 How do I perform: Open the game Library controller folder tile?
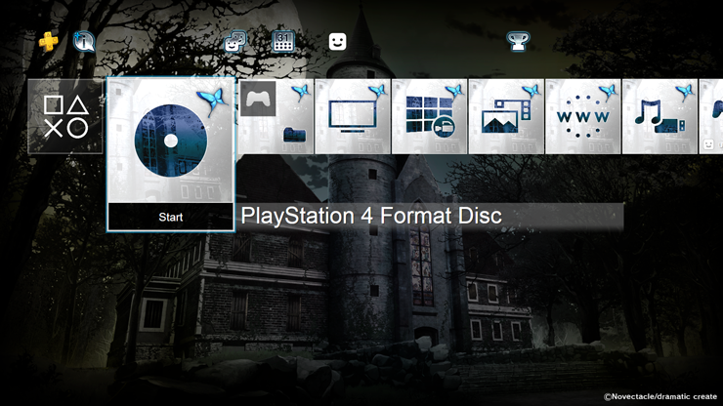[x=276, y=116]
